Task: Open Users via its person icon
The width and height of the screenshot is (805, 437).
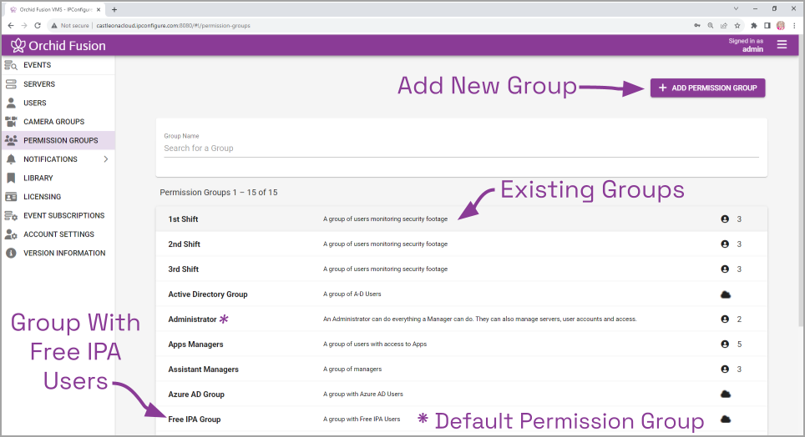Action: 11,103
